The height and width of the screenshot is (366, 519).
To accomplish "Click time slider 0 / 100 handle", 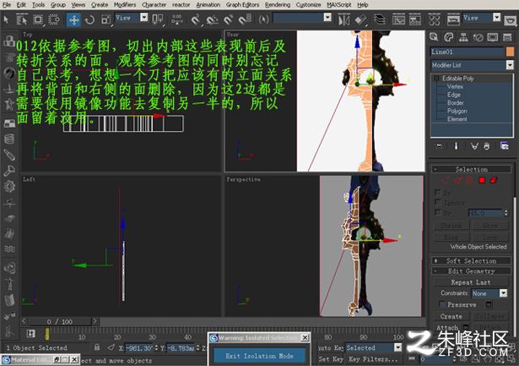I will [x=60, y=321].
